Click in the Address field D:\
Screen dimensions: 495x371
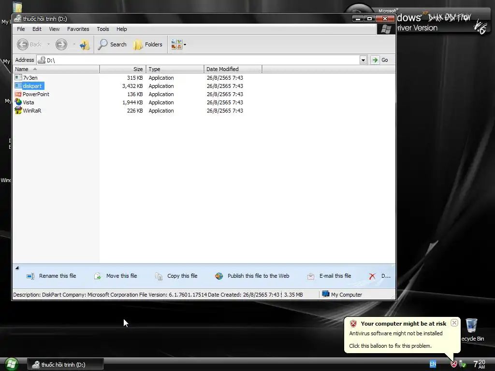click(x=202, y=60)
